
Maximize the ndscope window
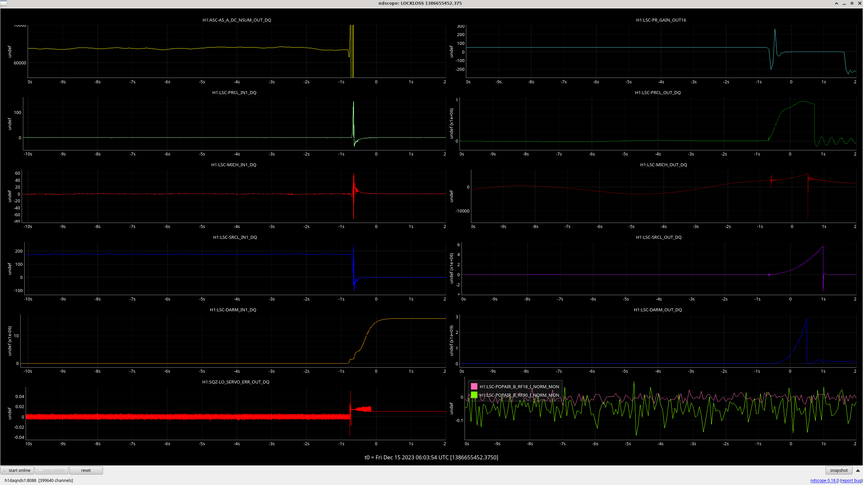(x=852, y=3)
